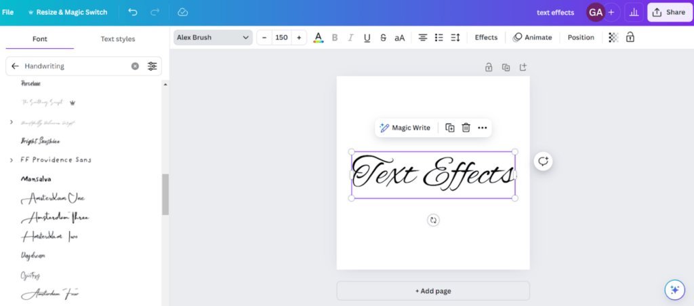
Task: Click the font list scrollbar thumb
Action: 165,195
